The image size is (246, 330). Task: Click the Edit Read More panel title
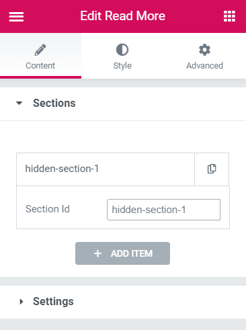click(123, 16)
